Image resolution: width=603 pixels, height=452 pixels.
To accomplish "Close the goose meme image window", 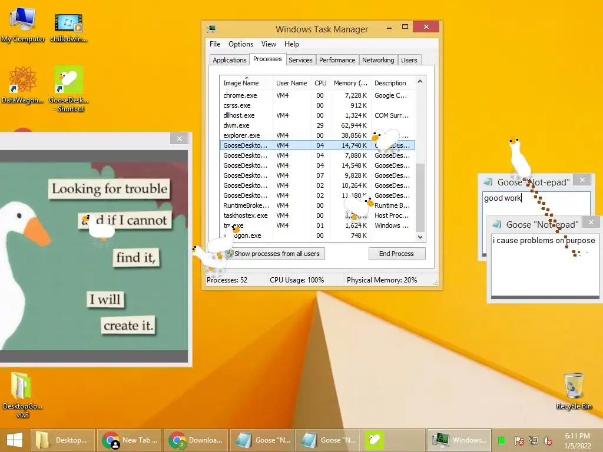I will coord(179,138).
